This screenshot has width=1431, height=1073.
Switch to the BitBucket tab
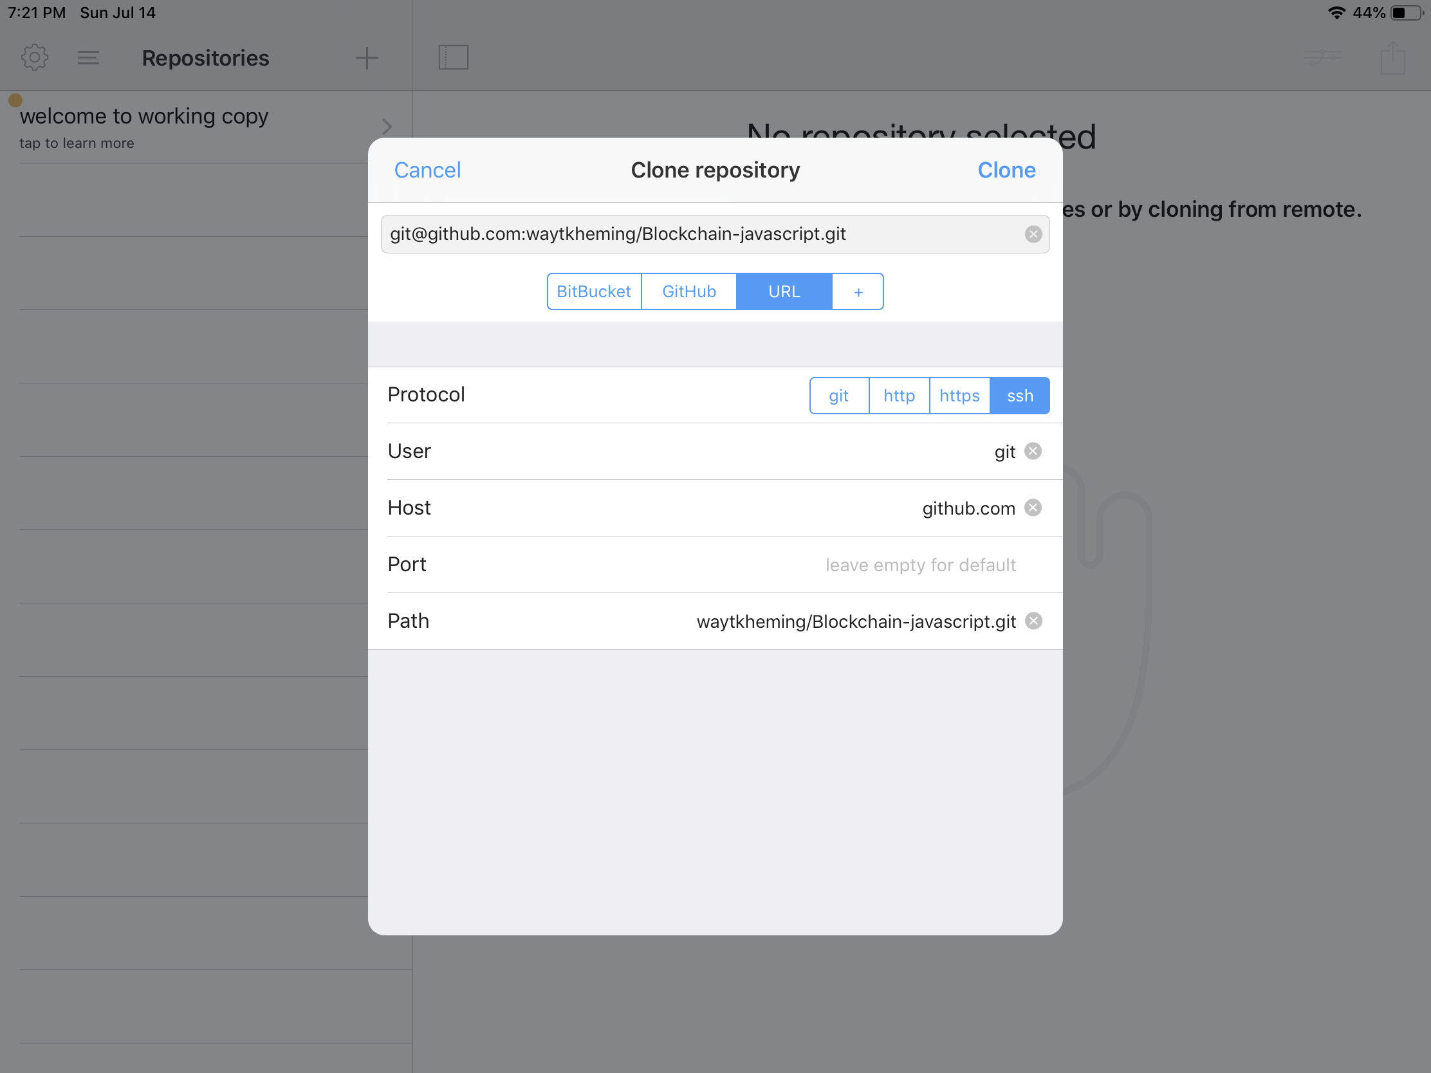[593, 291]
